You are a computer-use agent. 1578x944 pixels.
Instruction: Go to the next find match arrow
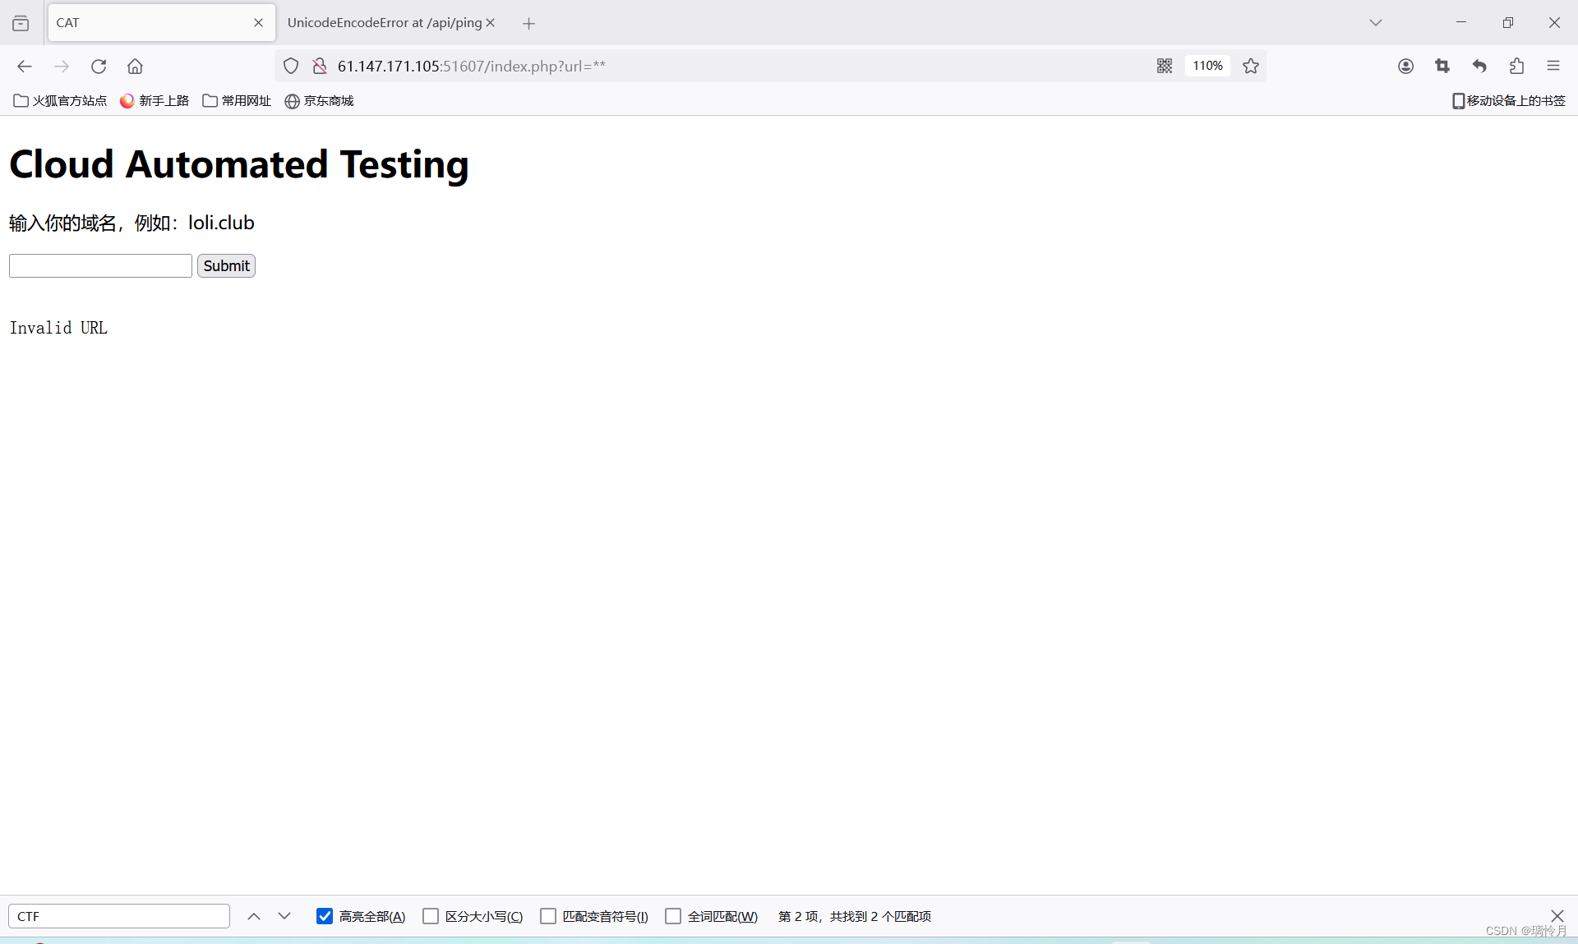tap(284, 916)
